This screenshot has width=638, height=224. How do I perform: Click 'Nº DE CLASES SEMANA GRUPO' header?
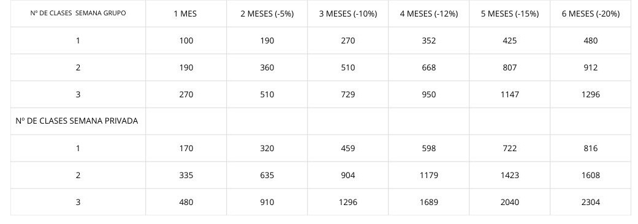point(78,13)
